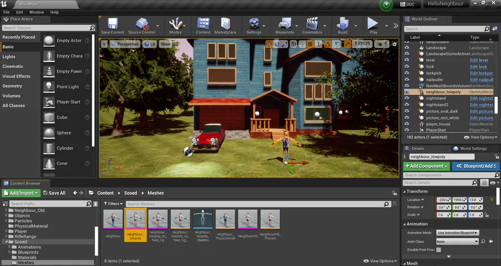Collapse the Sosed folder tree
Image resolution: width=501 pixels, height=266 pixels.
(x=6, y=241)
